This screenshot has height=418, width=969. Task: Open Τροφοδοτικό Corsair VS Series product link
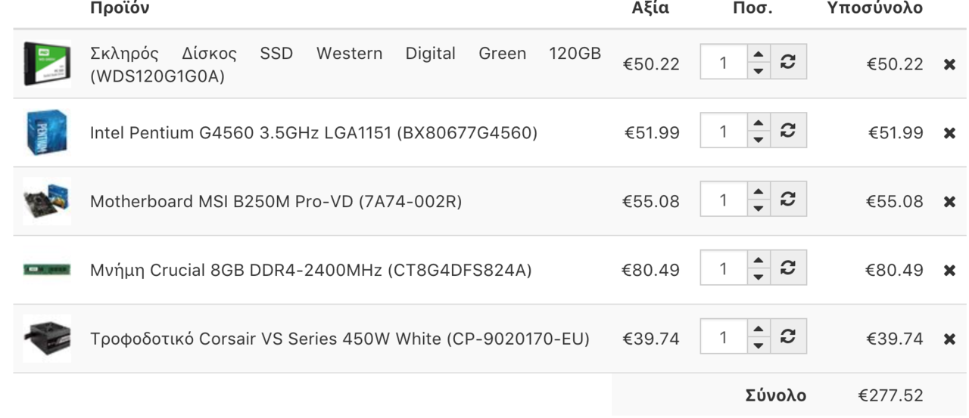(339, 339)
